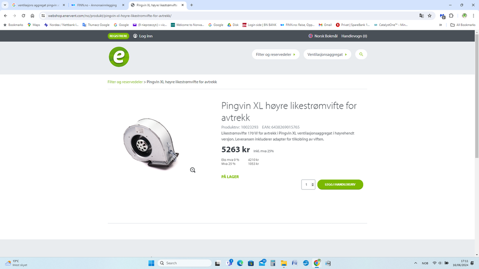The height and width of the screenshot is (269, 479).
Task: Go to browser home page
Action: click(32, 15)
